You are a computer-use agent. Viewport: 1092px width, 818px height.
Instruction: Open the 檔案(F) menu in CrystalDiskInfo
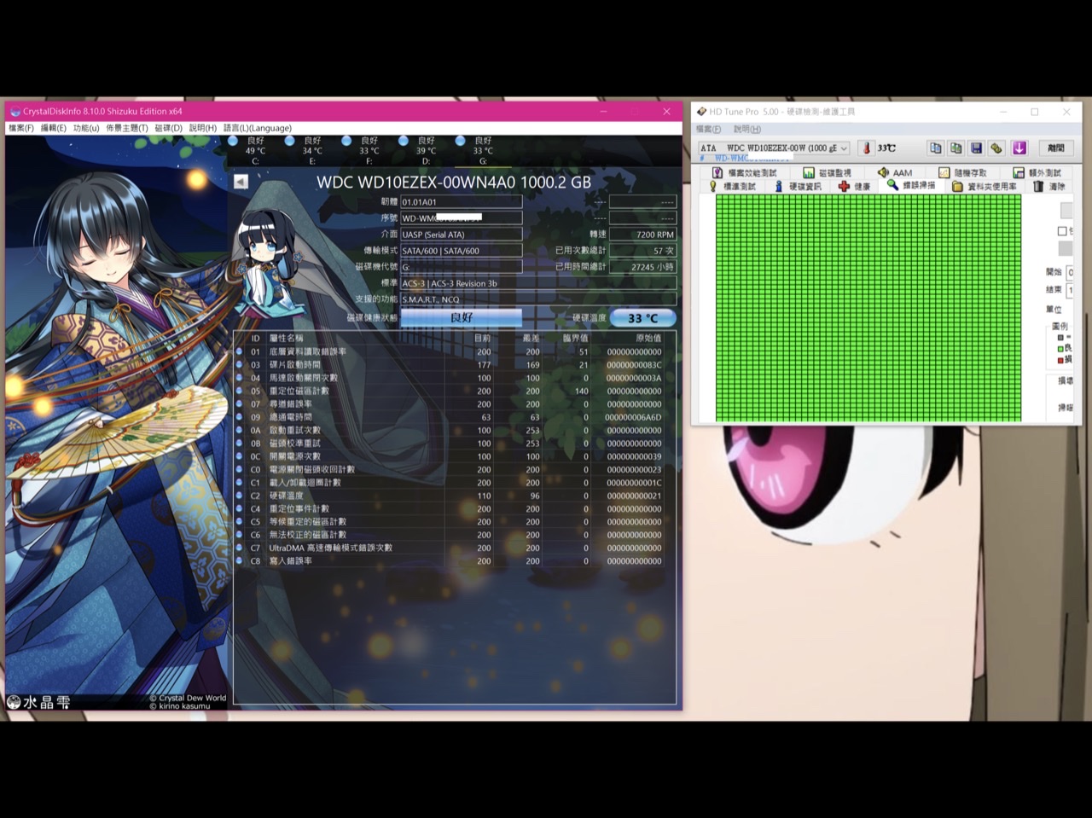tap(21, 128)
